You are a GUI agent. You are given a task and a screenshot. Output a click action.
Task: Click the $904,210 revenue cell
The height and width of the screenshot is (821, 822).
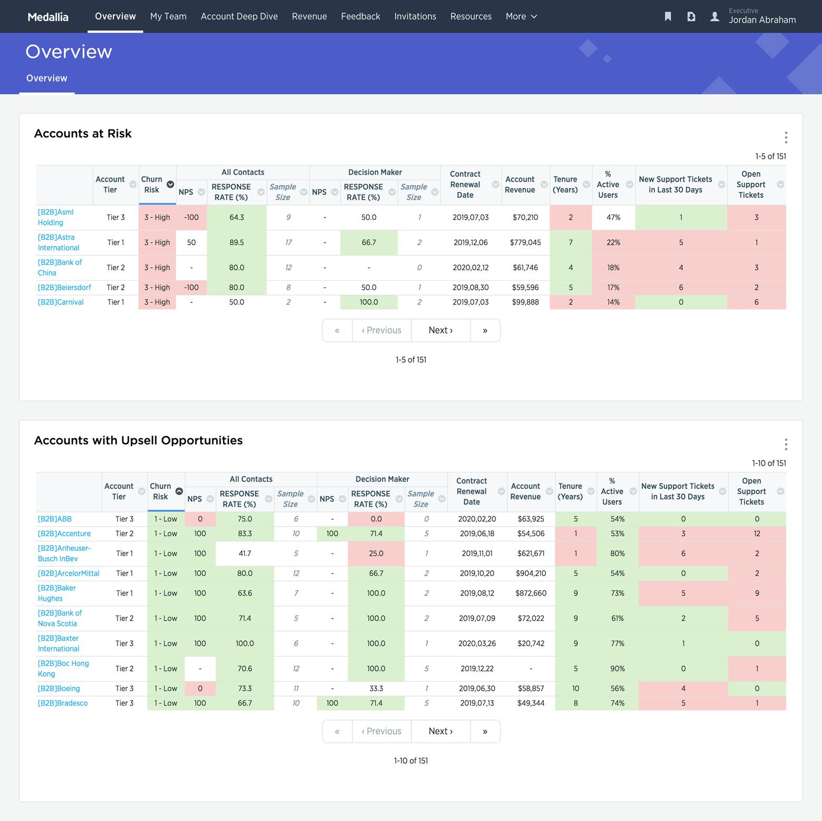tap(531, 573)
